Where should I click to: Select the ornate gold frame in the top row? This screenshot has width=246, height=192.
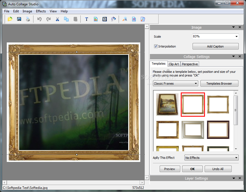point(218,105)
